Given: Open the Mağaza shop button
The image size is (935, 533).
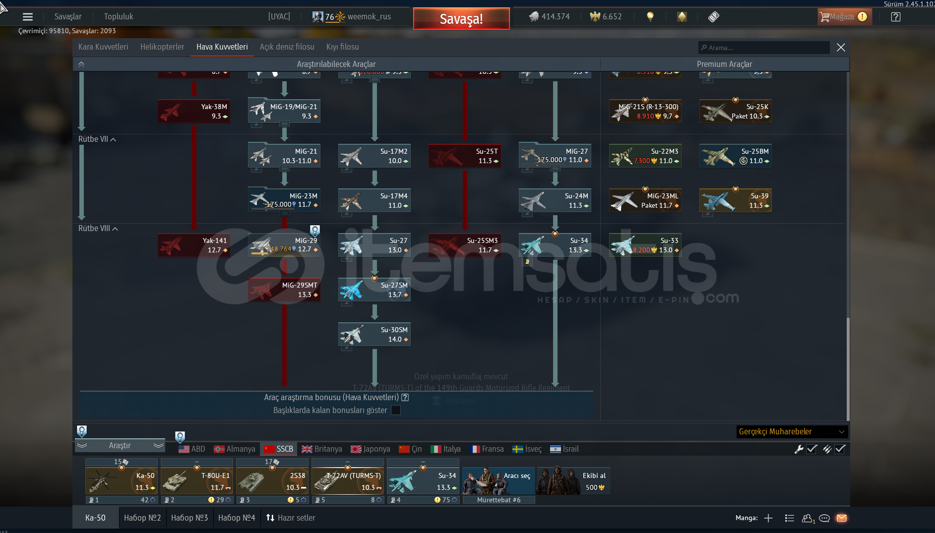Looking at the screenshot, I should pyautogui.click(x=845, y=16).
